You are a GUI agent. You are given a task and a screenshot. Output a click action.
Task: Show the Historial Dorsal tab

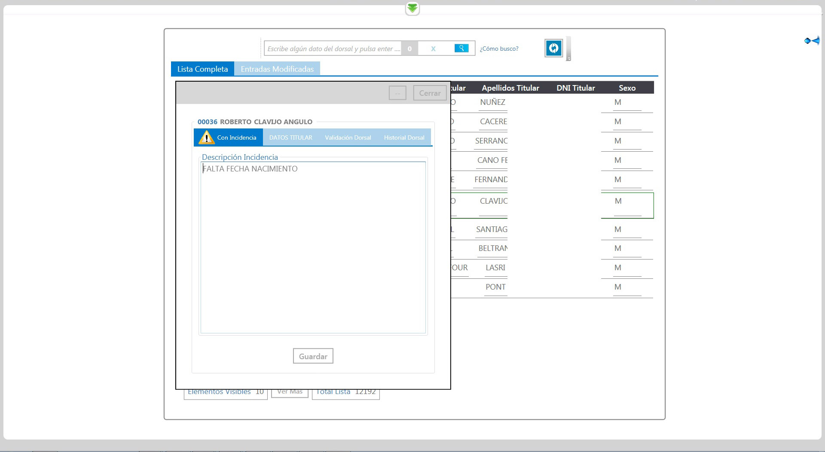404,137
